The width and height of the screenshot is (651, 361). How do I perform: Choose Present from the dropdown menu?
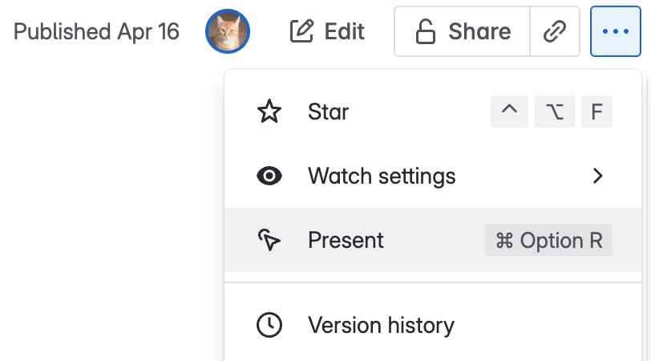346,240
